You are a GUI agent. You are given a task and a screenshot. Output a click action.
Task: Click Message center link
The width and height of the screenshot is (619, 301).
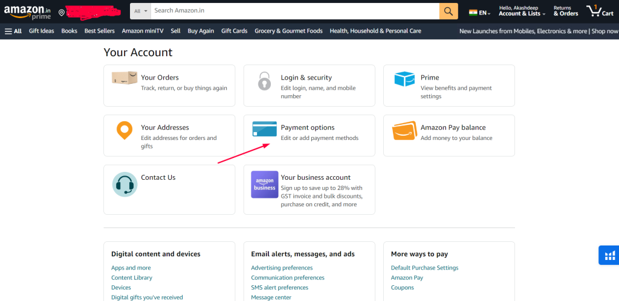(x=271, y=297)
